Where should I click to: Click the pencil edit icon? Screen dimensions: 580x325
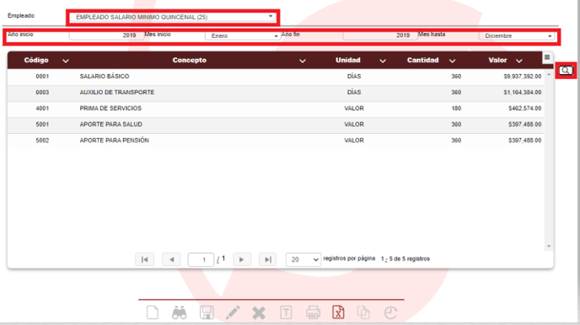pos(233,312)
